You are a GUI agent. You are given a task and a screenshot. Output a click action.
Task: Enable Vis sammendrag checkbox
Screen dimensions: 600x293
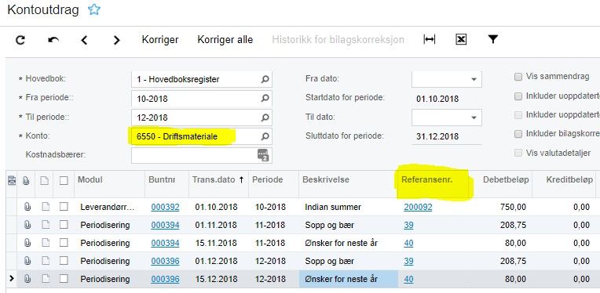[x=518, y=77]
